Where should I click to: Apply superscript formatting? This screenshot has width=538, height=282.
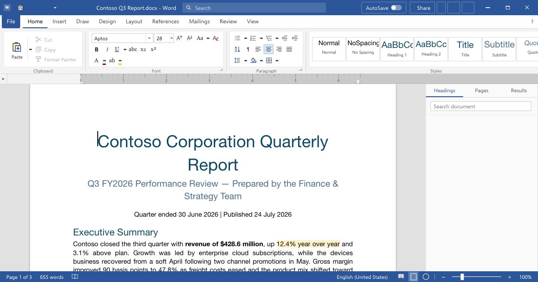point(153,49)
